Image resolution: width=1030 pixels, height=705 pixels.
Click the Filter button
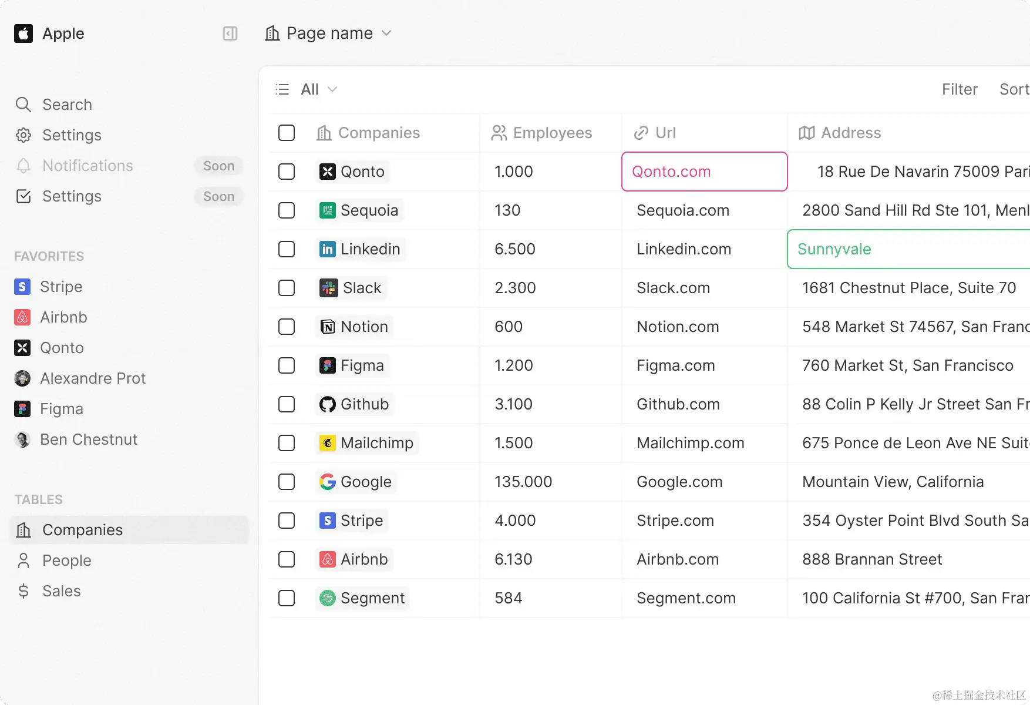960,89
